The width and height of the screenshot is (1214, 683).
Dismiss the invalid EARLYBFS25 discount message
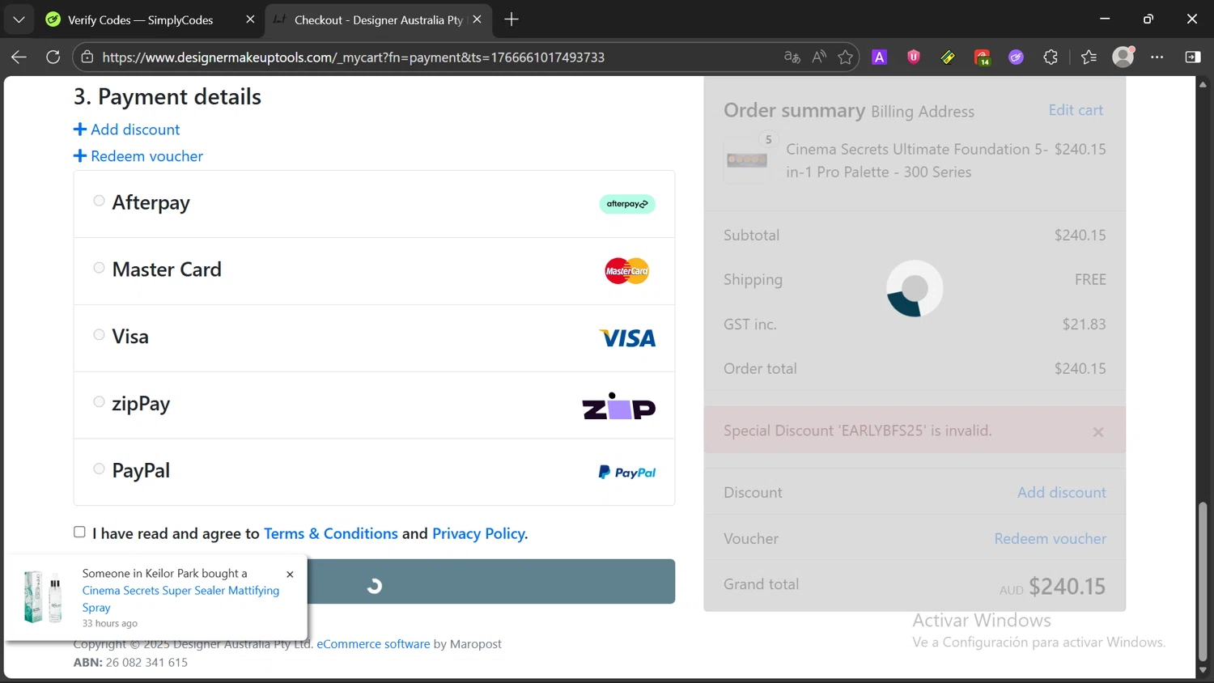tap(1098, 432)
